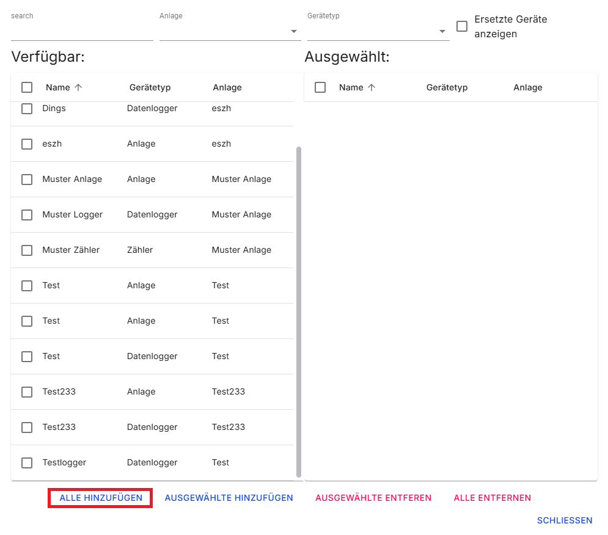Click the sort arrow beside Name under Ausgewählt

pyautogui.click(x=372, y=87)
